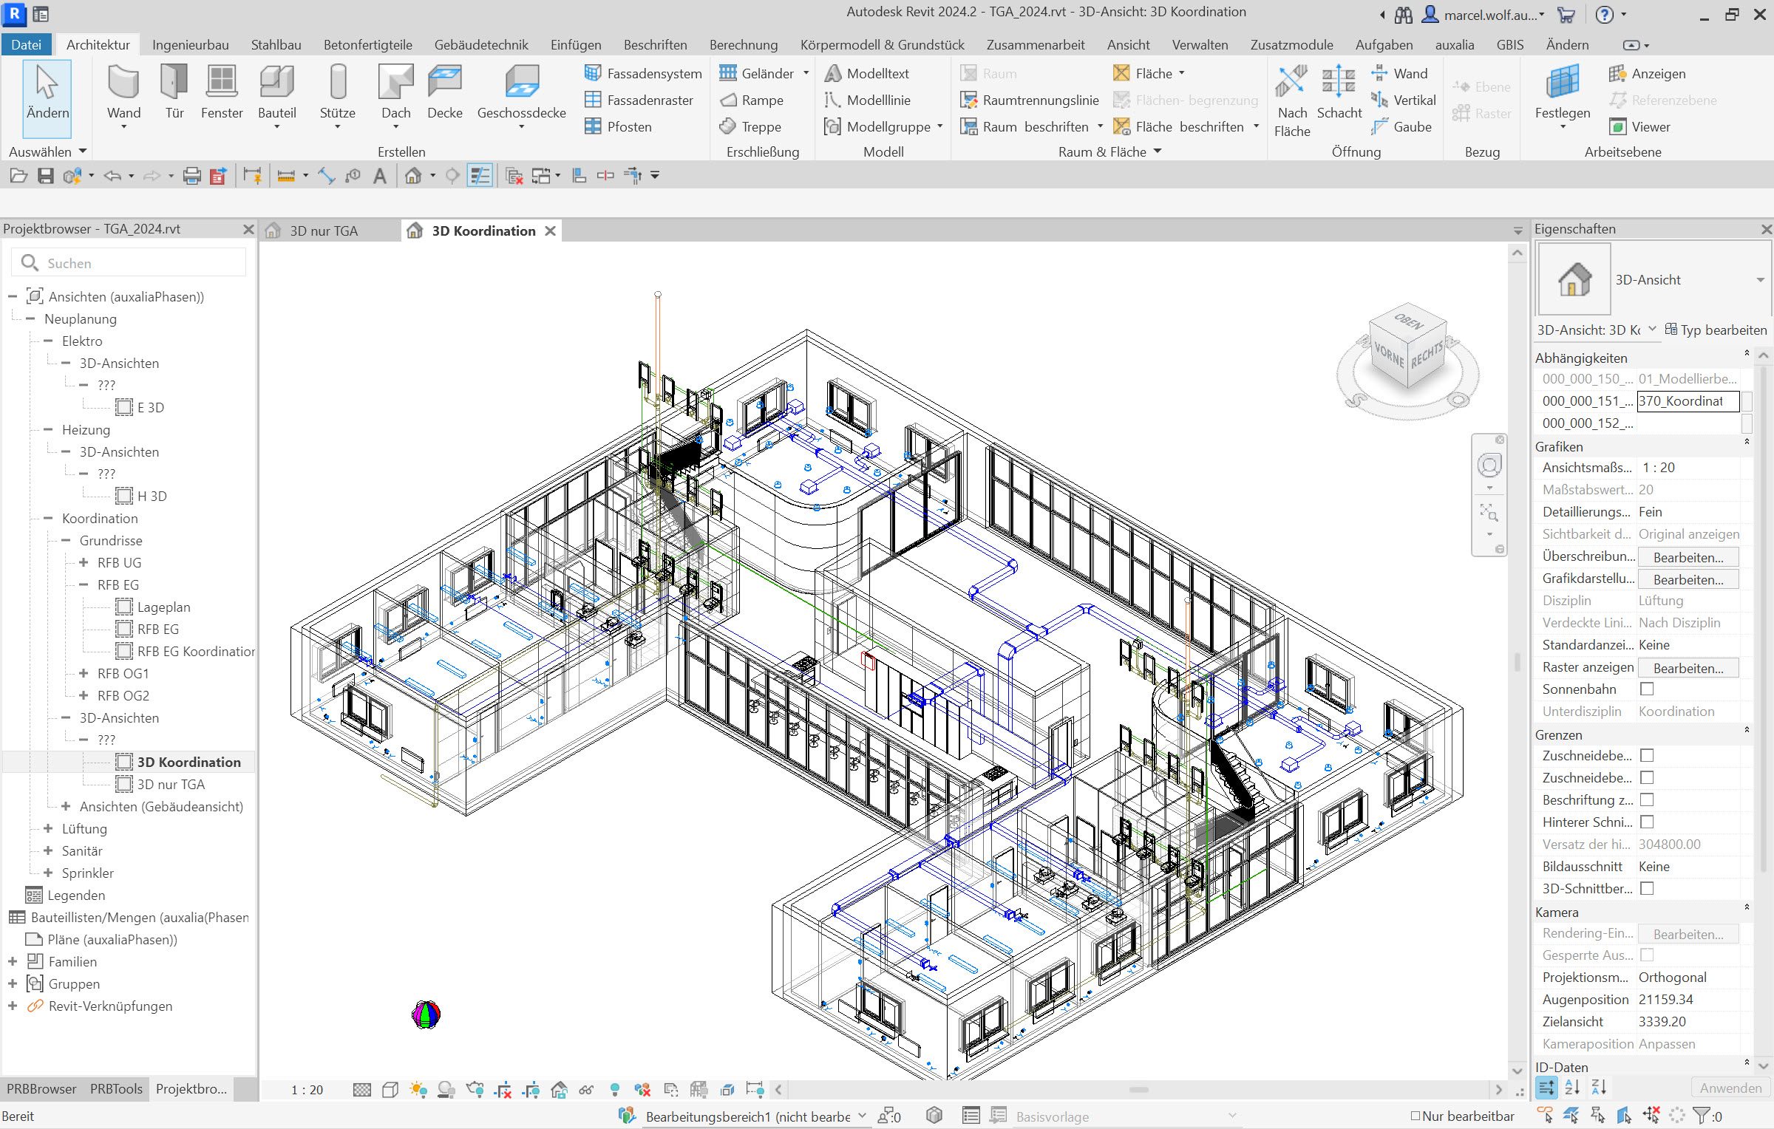Expand the RFB UG tree node
This screenshot has width=1774, height=1129.
pos(84,562)
